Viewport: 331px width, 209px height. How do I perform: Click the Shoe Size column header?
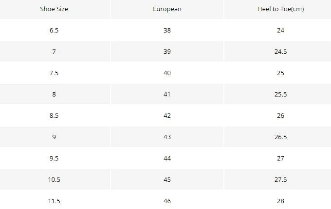tap(54, 9)
